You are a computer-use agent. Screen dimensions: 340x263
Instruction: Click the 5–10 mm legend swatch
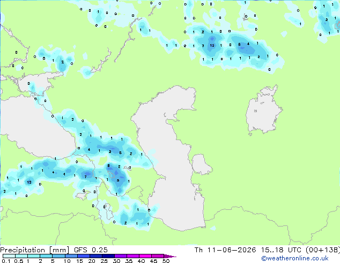pyautogui.click(x=58, y=256)
